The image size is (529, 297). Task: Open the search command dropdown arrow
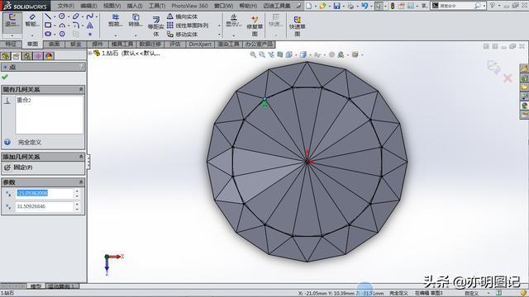click(x=484, y=6)
